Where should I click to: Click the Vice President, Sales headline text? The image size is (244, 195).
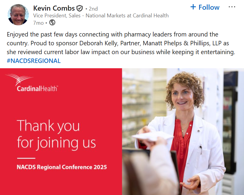[101, 16]
